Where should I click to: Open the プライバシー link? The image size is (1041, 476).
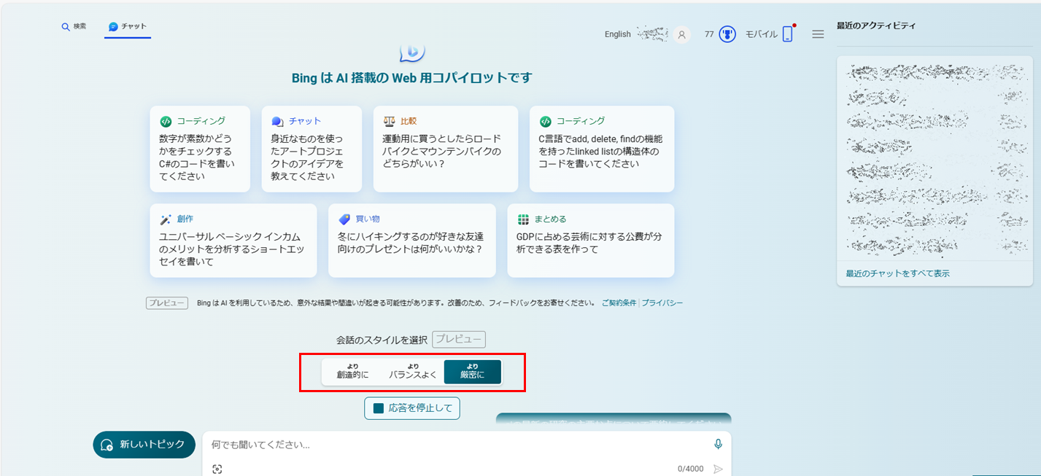coord(662,303)
